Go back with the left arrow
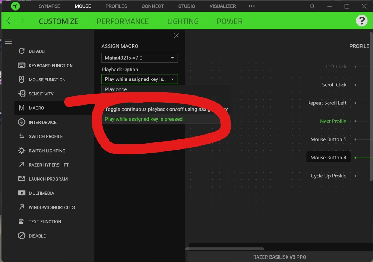 (9, 21)
